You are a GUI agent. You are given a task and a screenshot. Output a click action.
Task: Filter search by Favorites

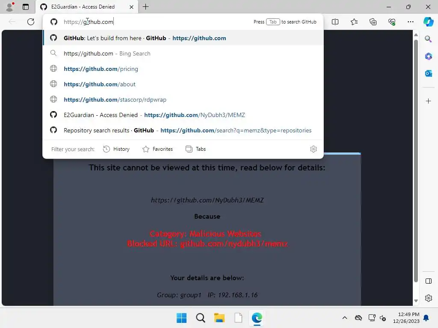[157, 149]
